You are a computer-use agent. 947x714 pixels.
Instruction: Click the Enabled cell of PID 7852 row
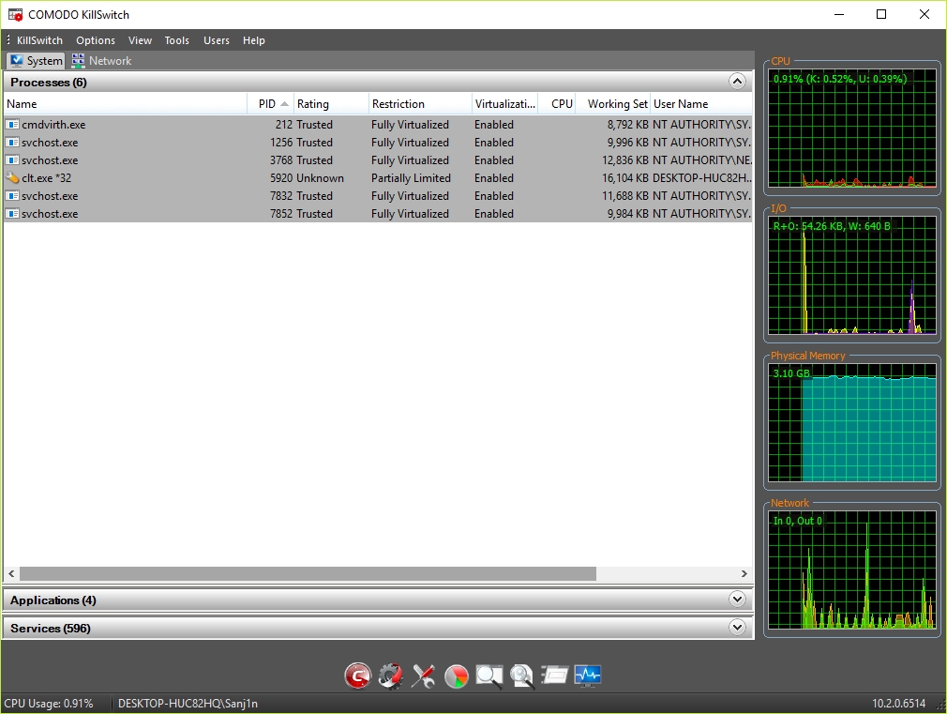pos(494,214)
